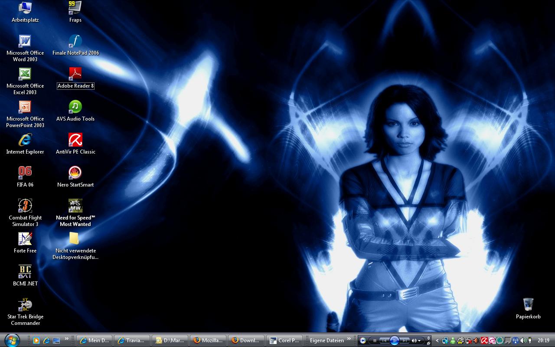Show hidden system tray icons arrow
This screenshot has width=555, height=347.
pos(437,340)
